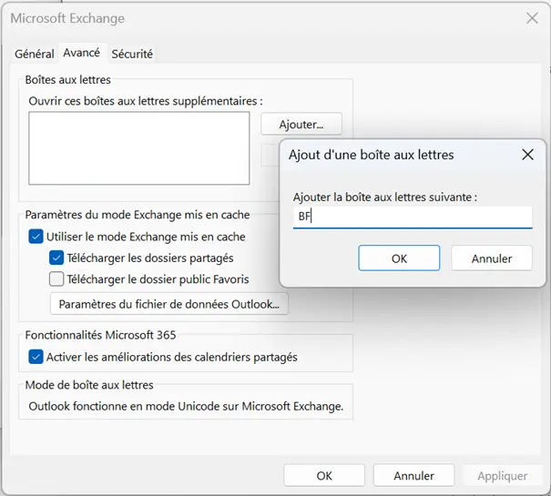The height and width of the screenshot is (496, 551).
Task: Click the additional mailboxes list box
Action: tap(139, 147)
